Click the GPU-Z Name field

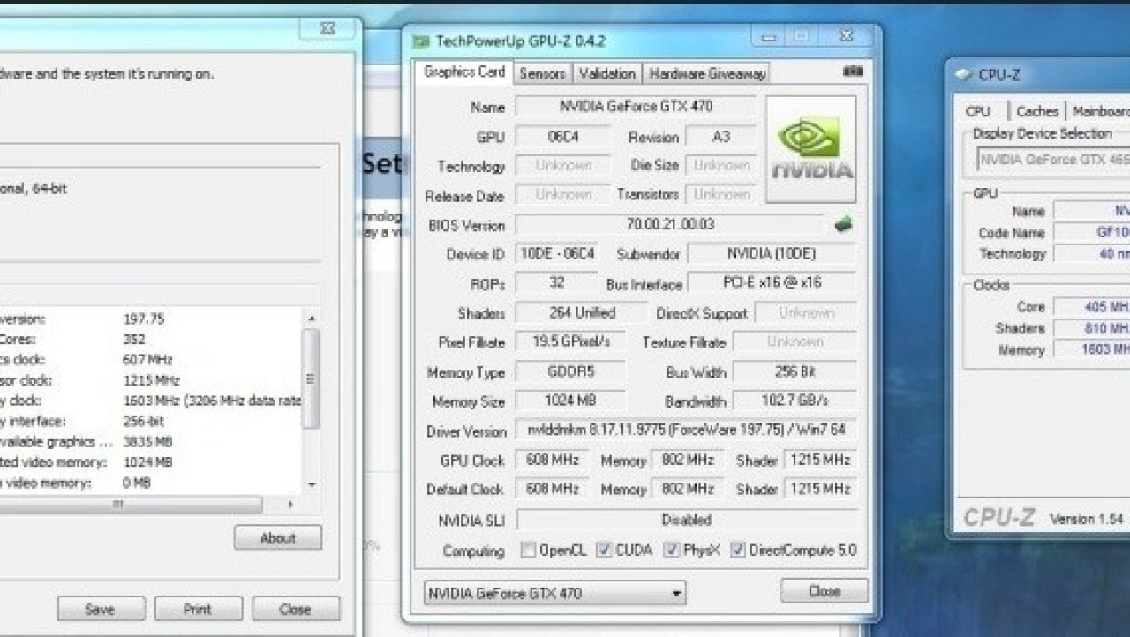tap(636, 107)
